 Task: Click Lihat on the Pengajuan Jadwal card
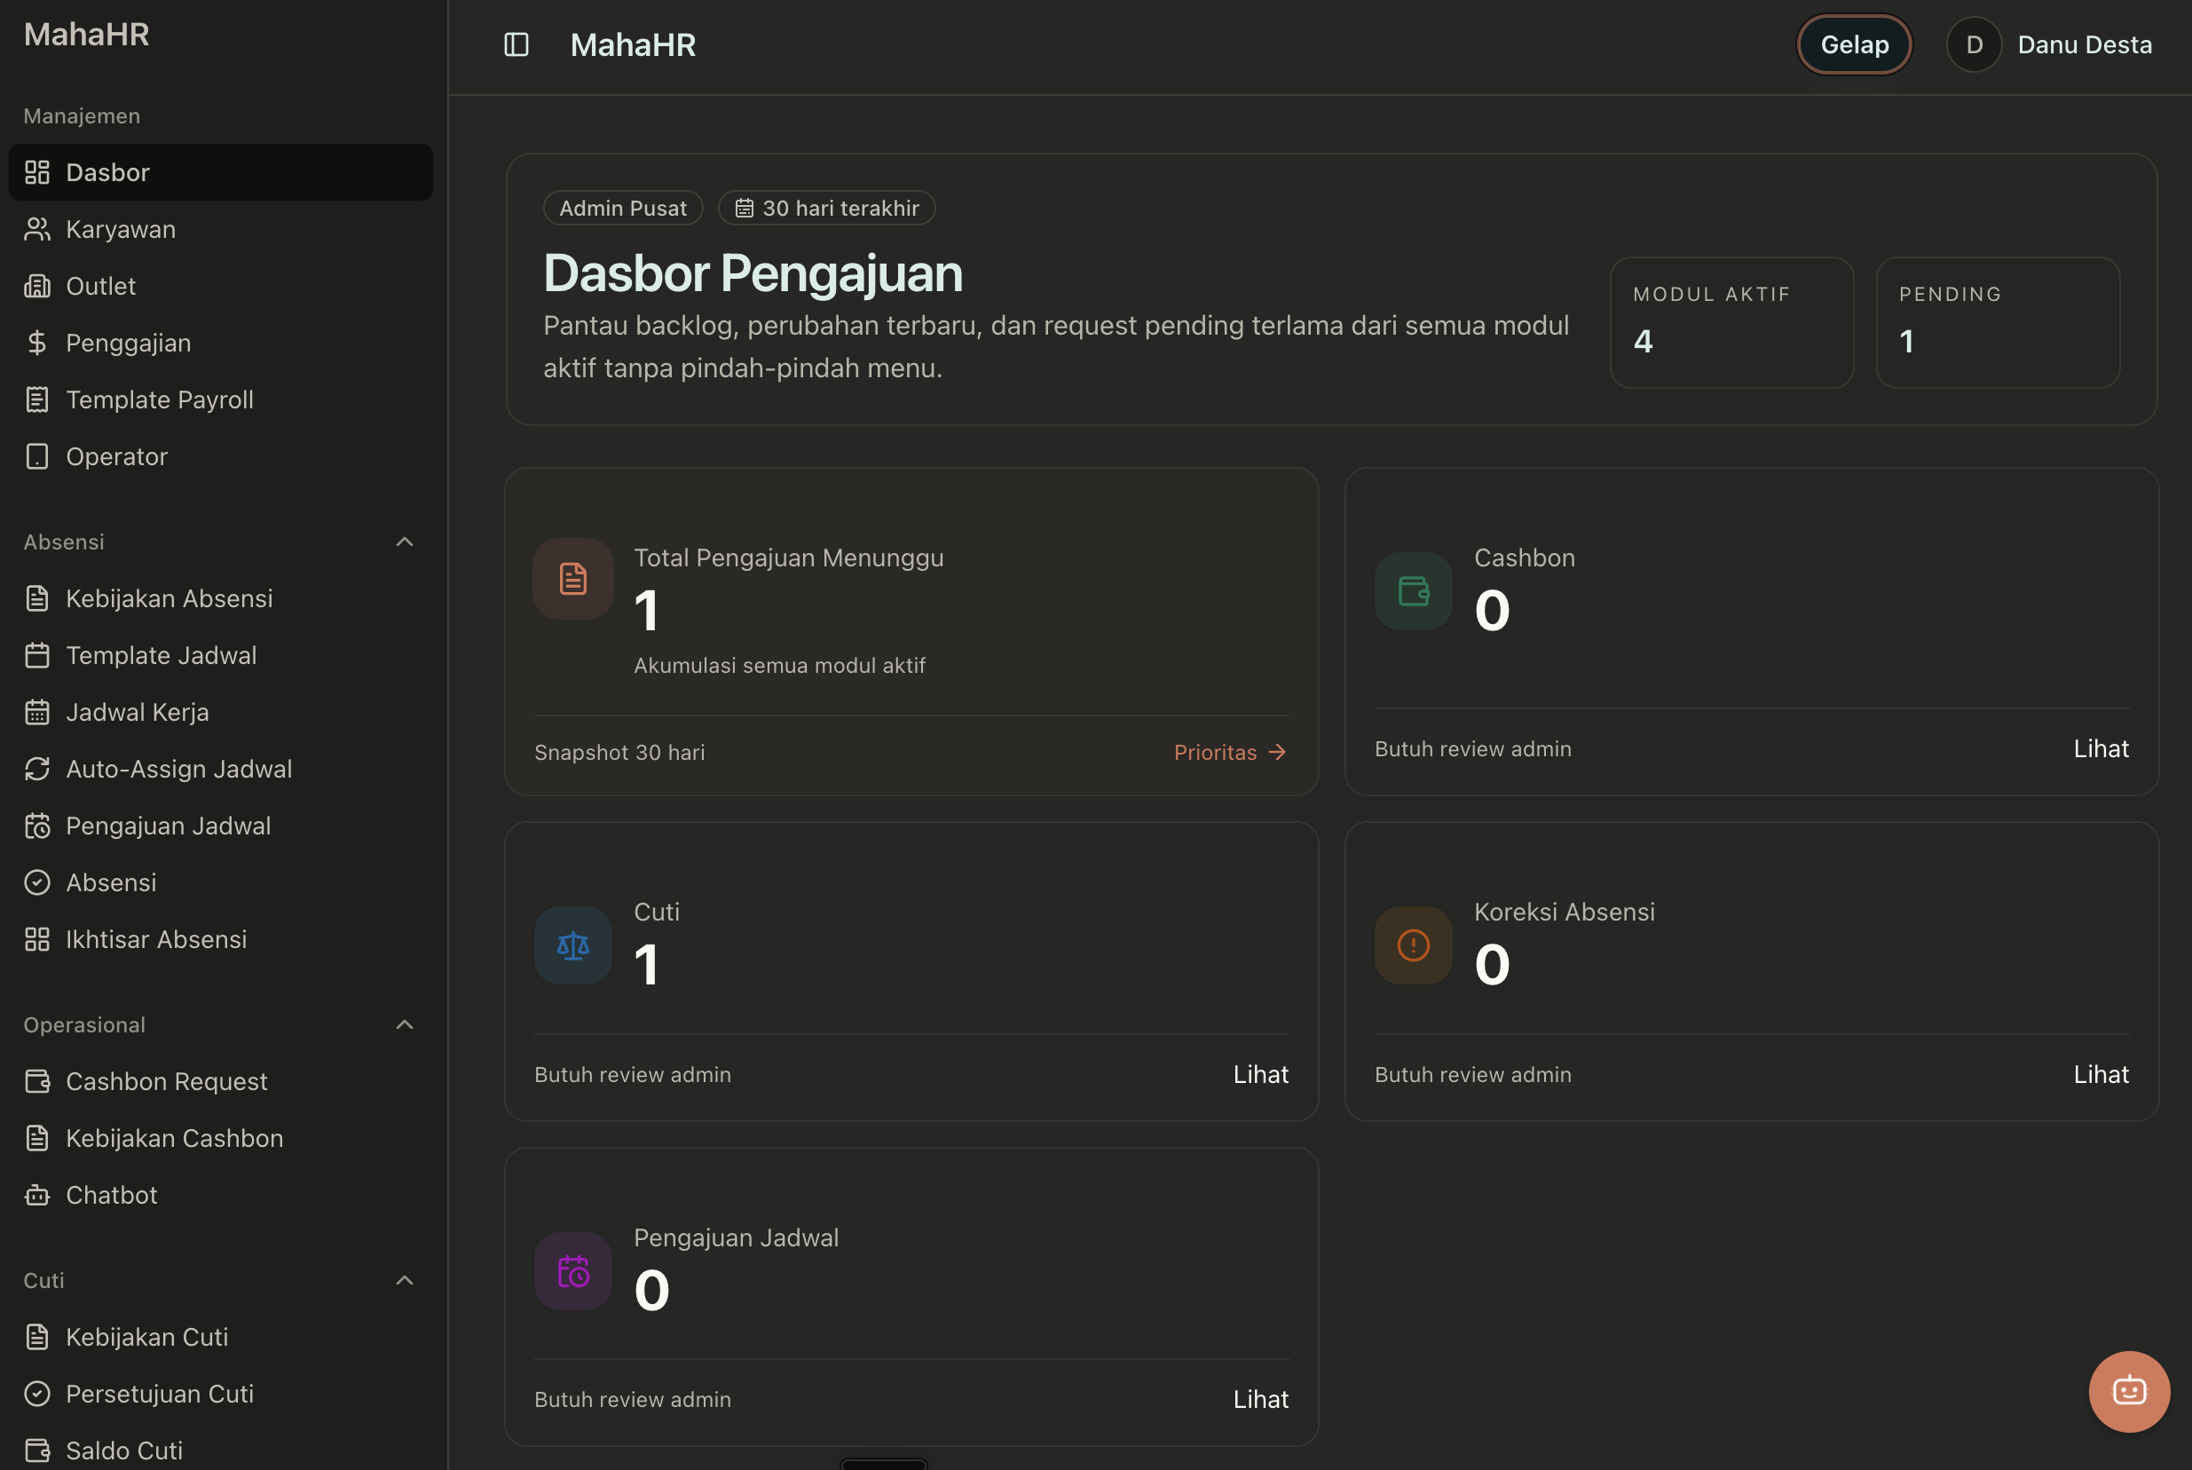1260,1400
